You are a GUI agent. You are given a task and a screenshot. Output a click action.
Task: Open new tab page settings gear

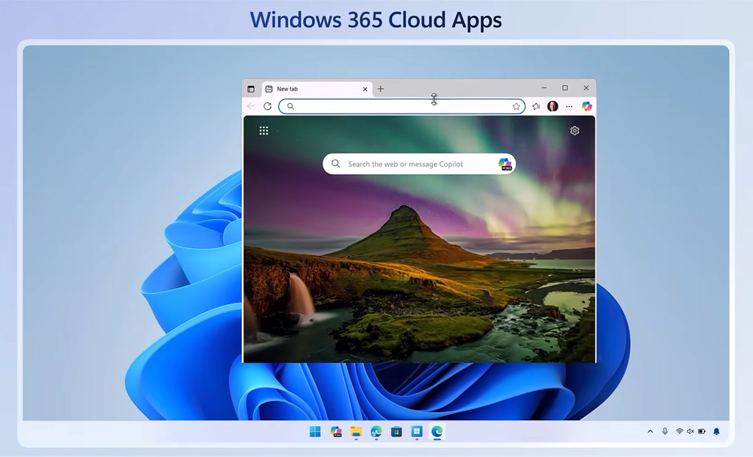click(x=574, y=130)
